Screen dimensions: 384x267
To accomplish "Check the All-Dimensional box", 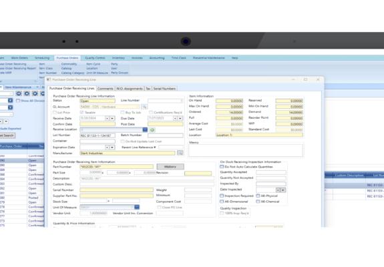I will 222,202.
